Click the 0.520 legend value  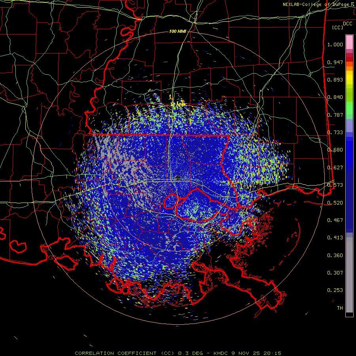click(335, 203)
